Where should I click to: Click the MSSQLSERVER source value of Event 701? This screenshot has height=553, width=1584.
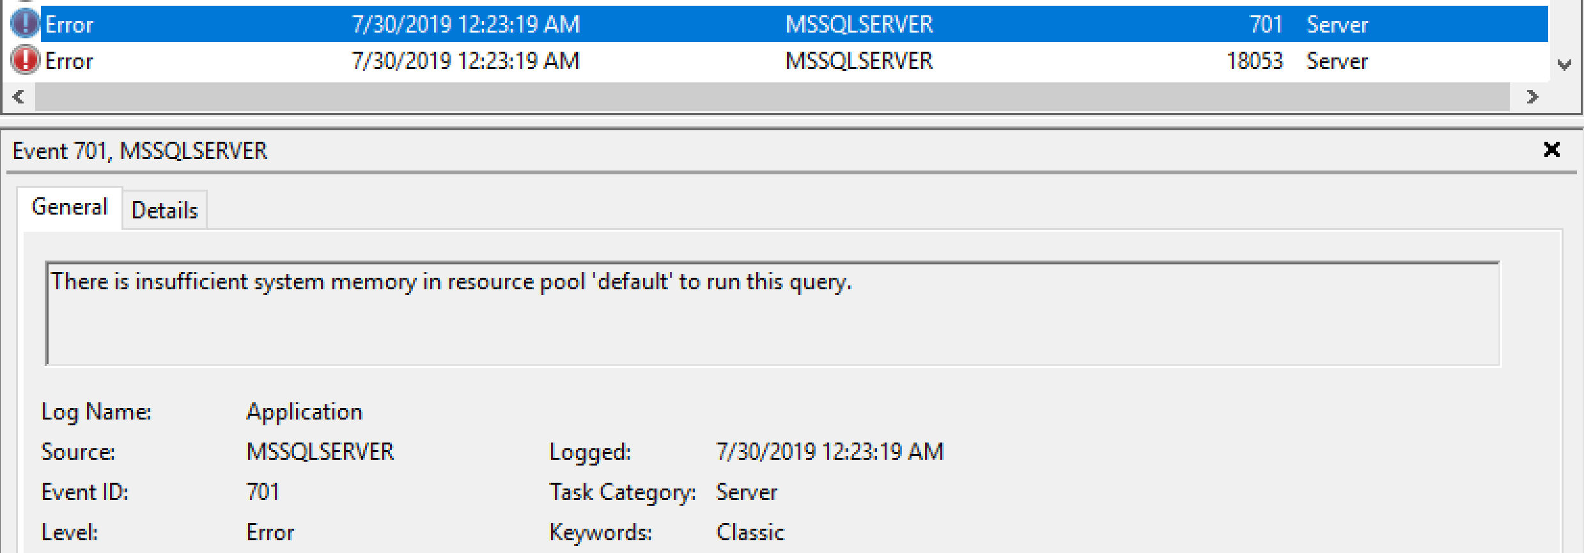(320, 451)
